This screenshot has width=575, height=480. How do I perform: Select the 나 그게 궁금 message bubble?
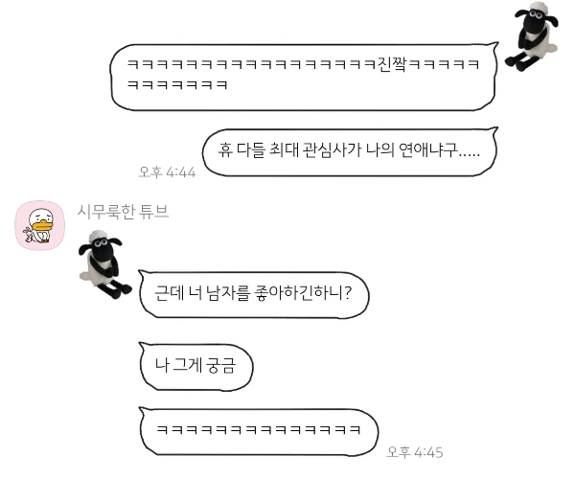195,366
